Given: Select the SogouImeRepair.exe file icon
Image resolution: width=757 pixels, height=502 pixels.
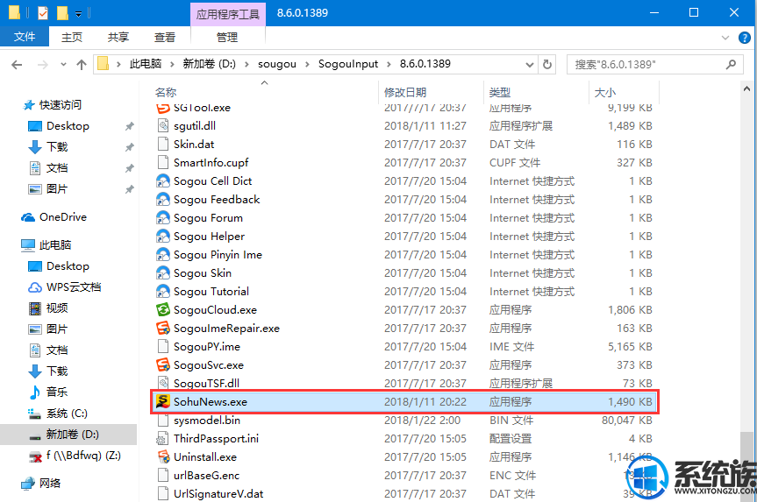Looking at the screenshot, I should tap(163, 328).
